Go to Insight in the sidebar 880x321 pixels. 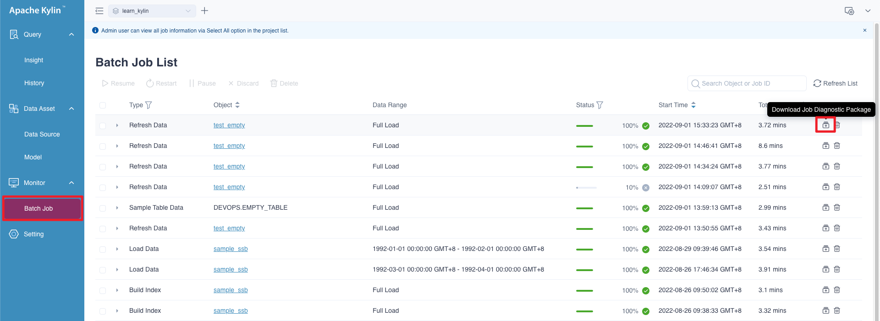tap(34, 60)
